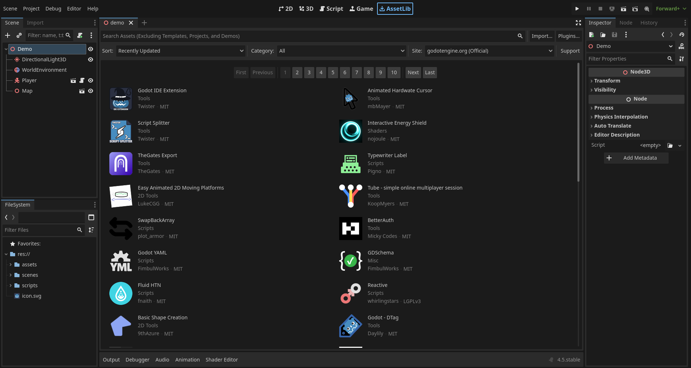The image size is (691, 368).
Task: Click the Inspector load resource folder icon
Action: click(603, 35)
